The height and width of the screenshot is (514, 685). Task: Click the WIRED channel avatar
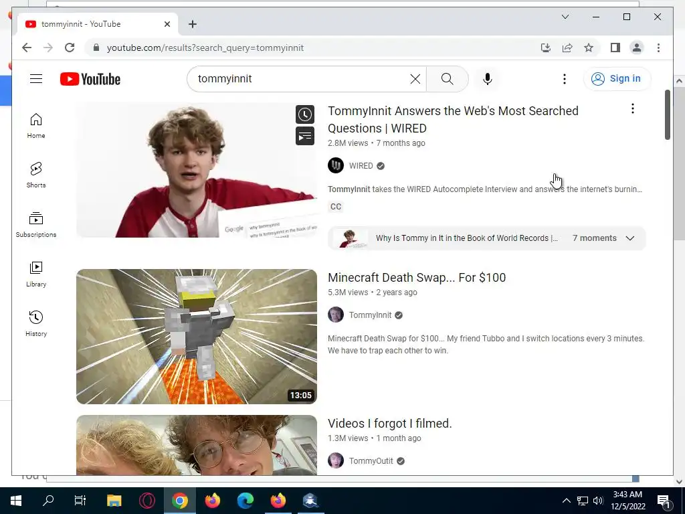click(x=336, y=165)
